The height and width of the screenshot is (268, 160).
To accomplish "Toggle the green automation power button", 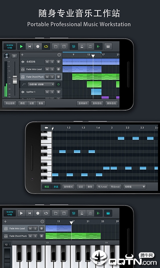I will point(58,84).
